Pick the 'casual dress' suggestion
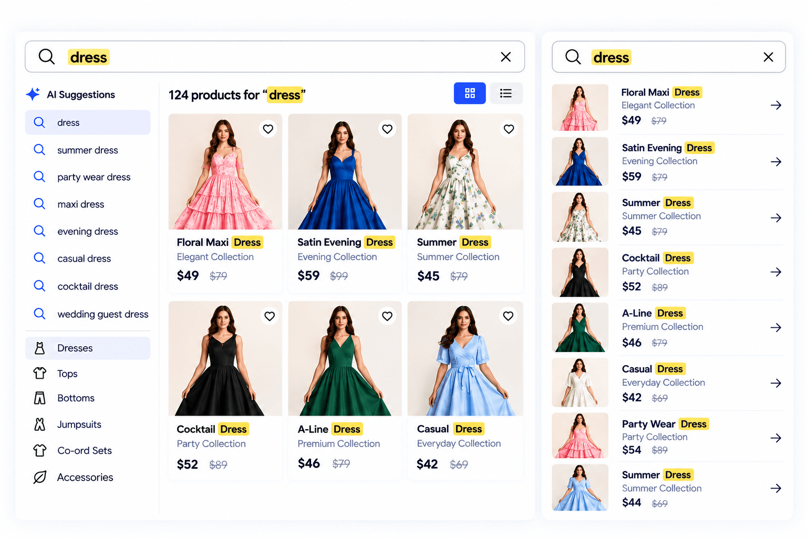The image size is (807, 538). (x=88, y=258)
